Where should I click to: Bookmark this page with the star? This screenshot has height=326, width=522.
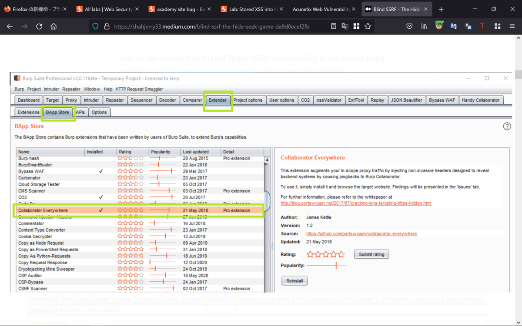[368, 26]
